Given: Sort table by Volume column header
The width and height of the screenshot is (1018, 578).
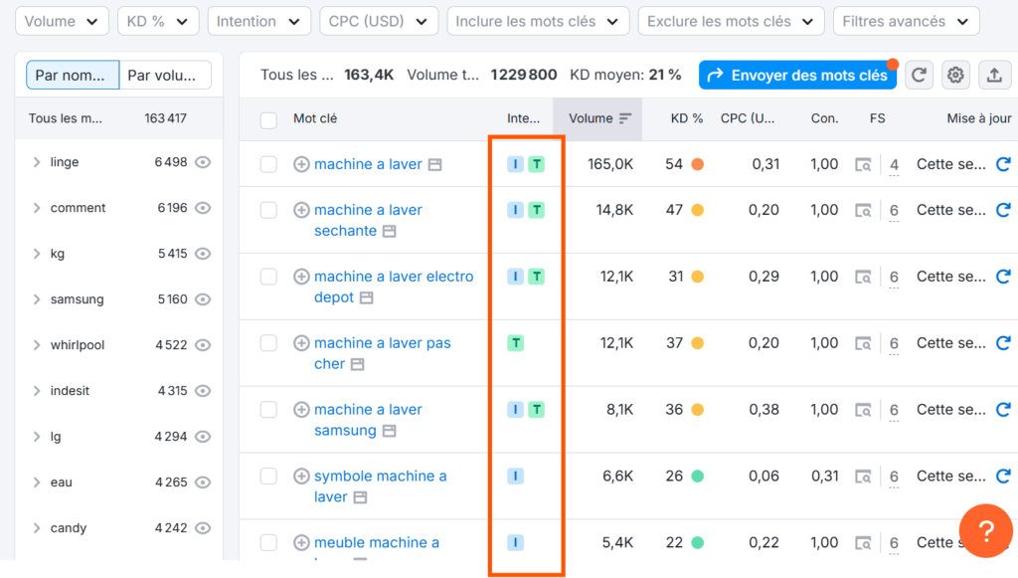Looking at the screenshot, I should [597, 118].
